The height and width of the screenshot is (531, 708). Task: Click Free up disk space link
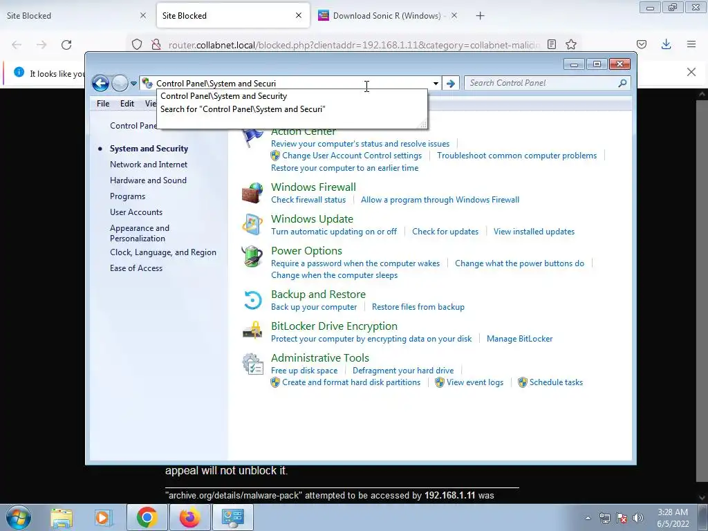click(304, 371)
